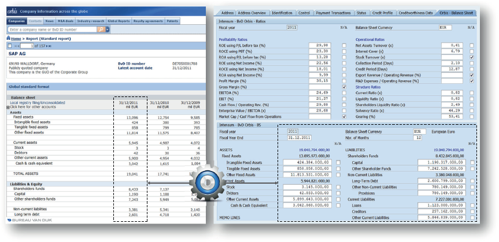Toggle N/A checkbox for ROE using P/L before tax

pos(344,46)
